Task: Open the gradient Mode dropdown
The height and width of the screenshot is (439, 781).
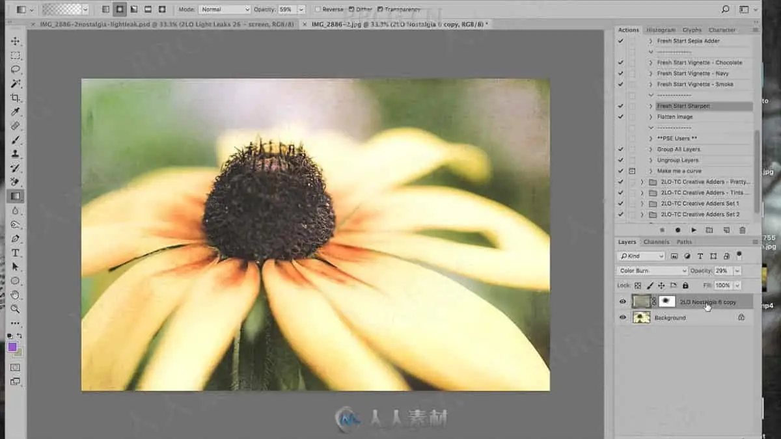Action: click(224, 10)
